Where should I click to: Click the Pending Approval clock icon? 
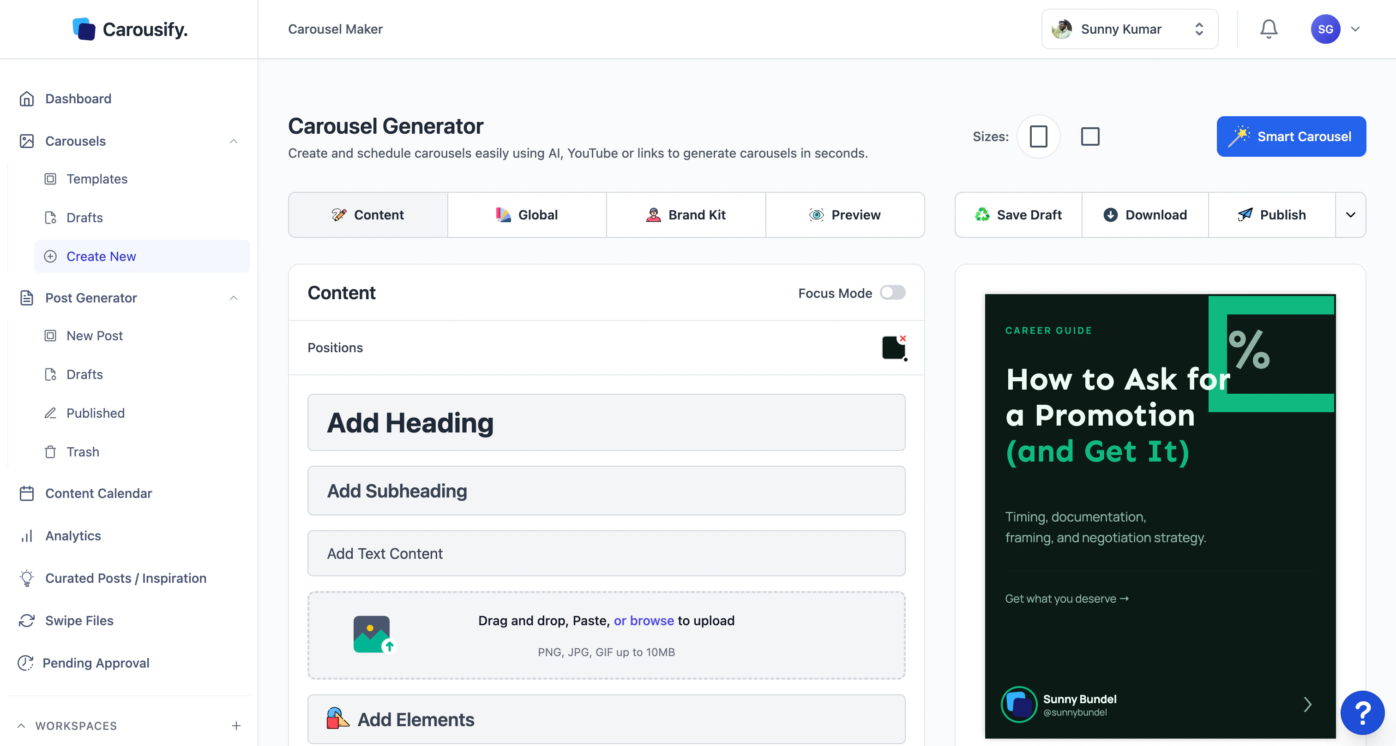pyautogui.click(x=25, y=663)
